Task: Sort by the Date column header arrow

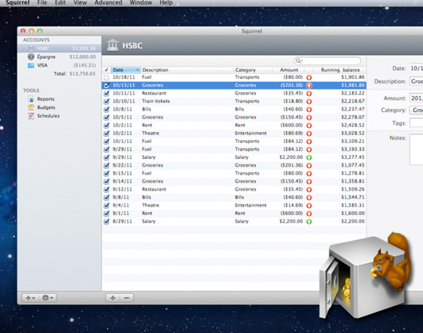Action: click(137, 70)
